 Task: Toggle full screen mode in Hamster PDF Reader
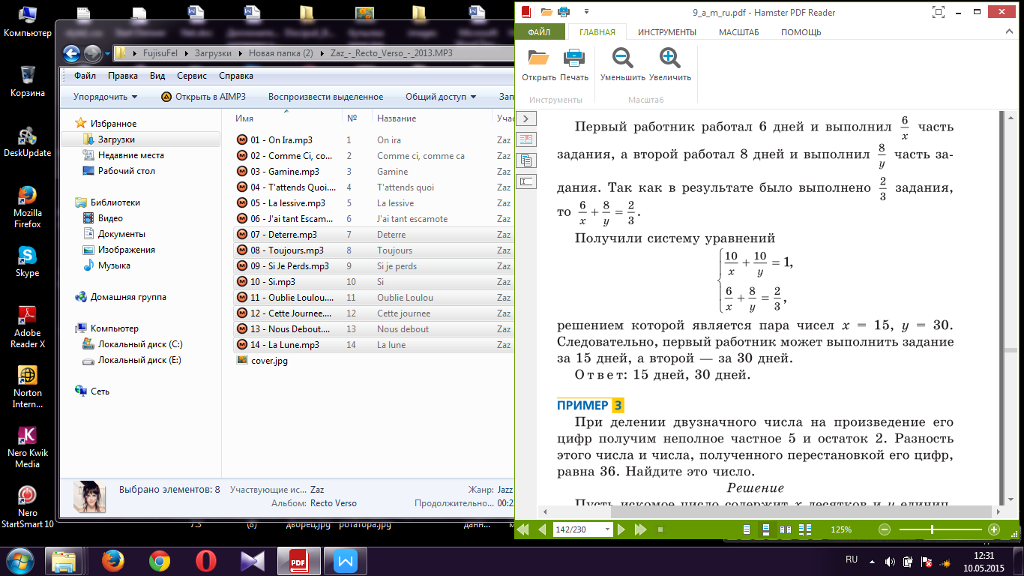937,12
